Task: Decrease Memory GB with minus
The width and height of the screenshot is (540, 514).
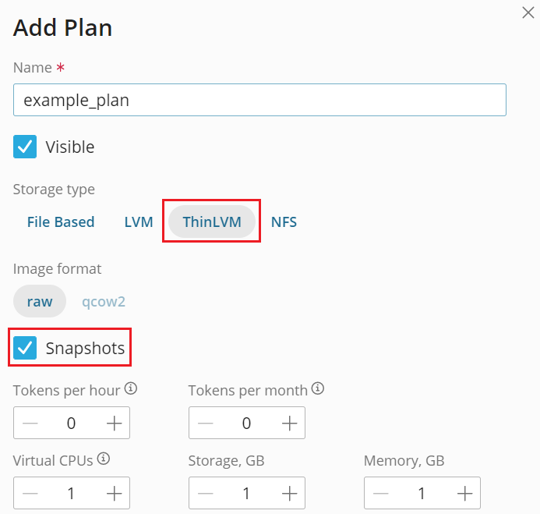Action: click(380, 493)
